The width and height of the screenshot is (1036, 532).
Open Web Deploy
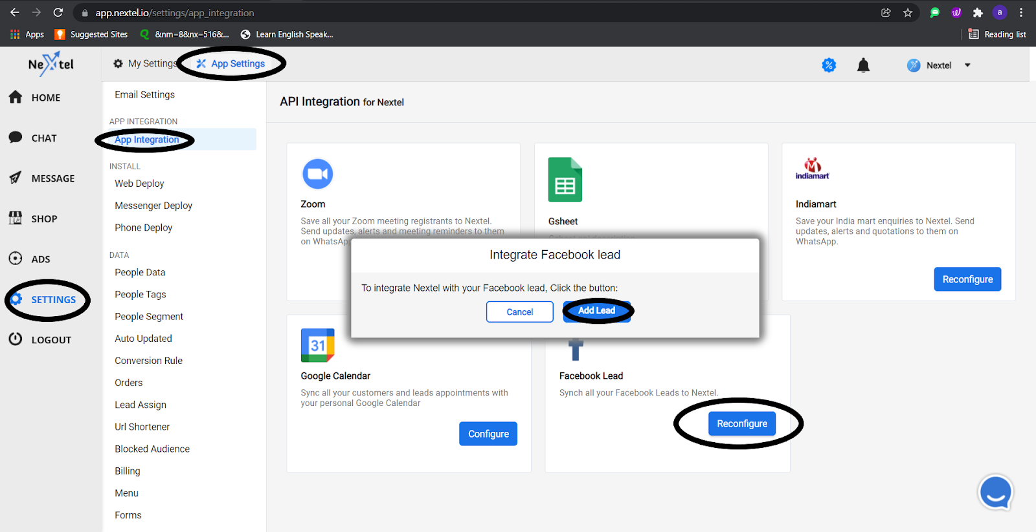click(139, 184)
